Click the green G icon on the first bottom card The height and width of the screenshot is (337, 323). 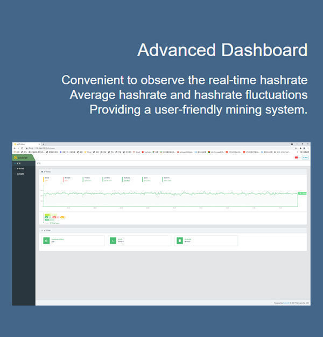pos(46,240)
